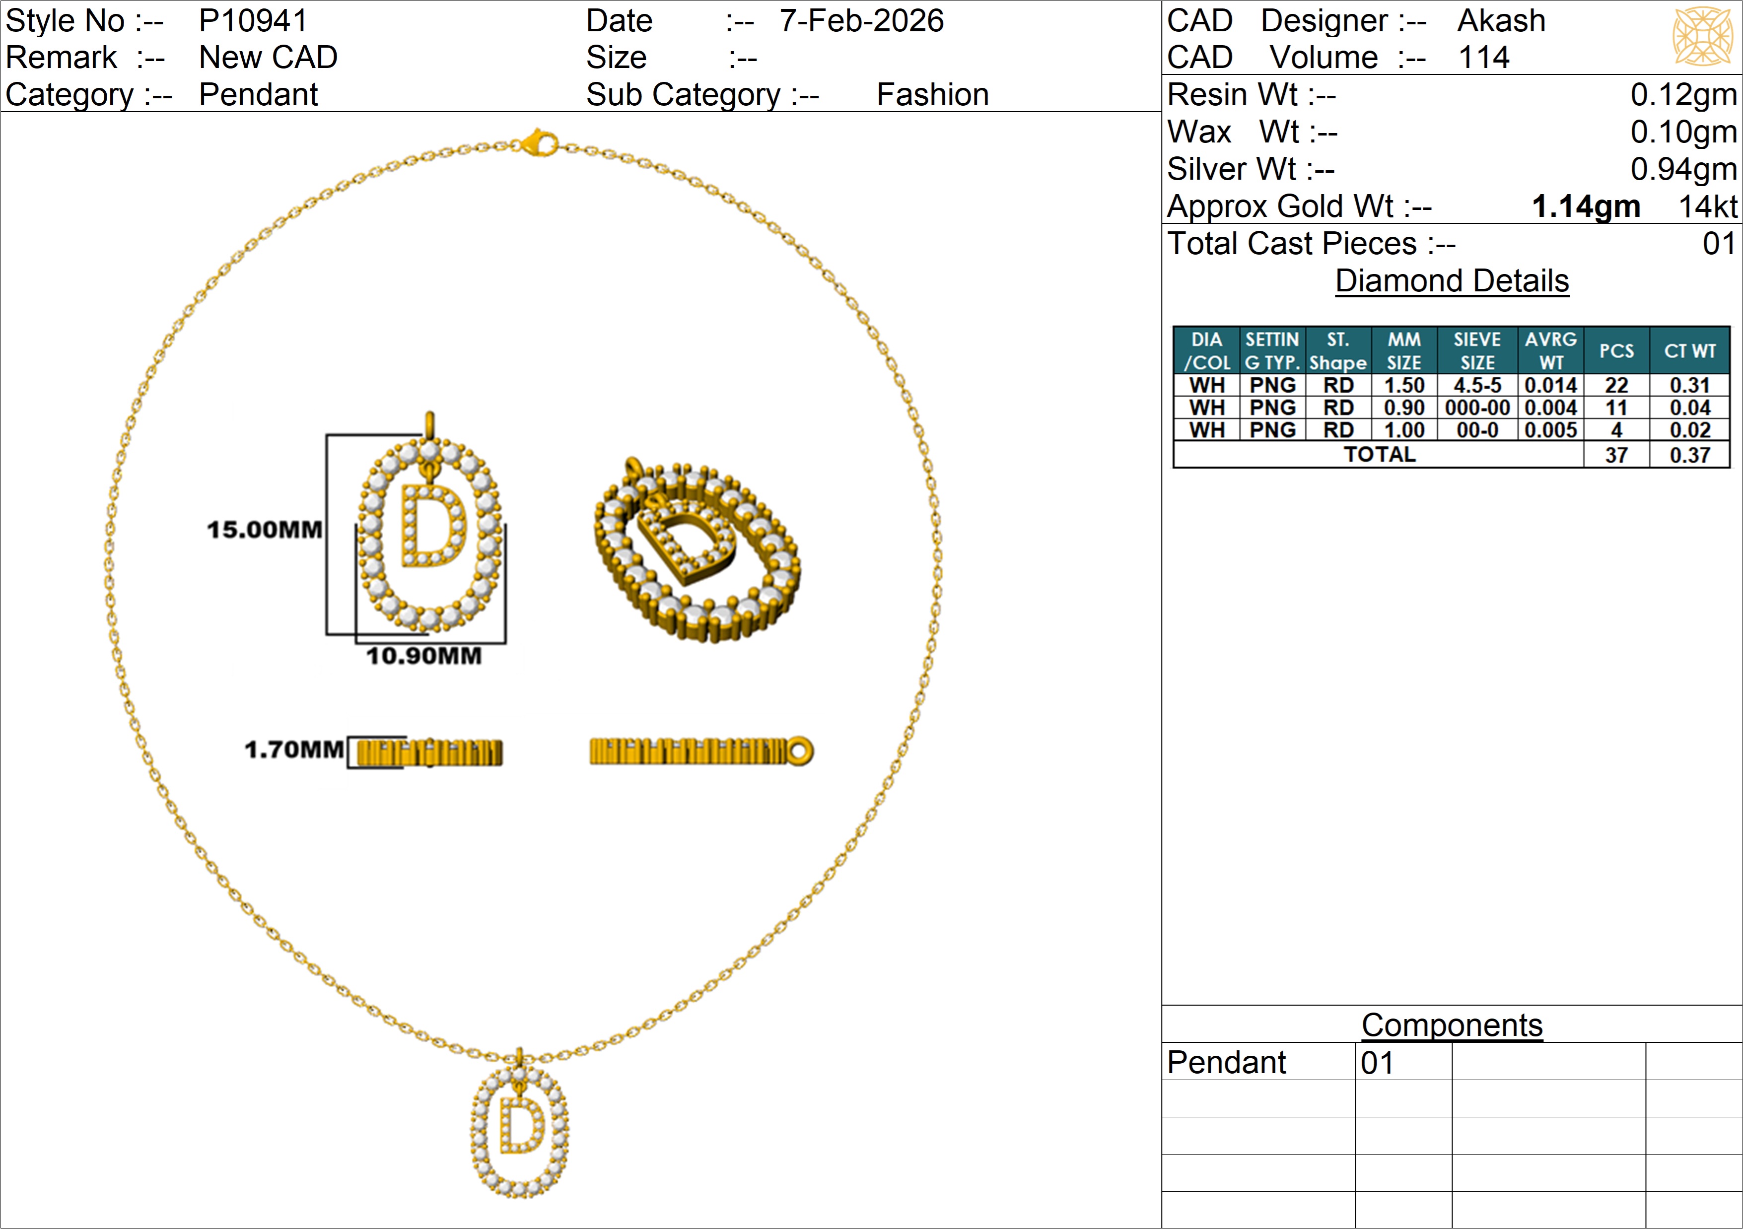This screenshot has height=1229, width=1743.
Task: Click the SIEVE SIZE column header
Action: pyautogui.click(x=1476, y=351)
